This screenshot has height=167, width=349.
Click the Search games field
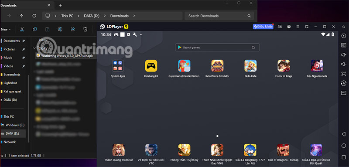(217, 48)
